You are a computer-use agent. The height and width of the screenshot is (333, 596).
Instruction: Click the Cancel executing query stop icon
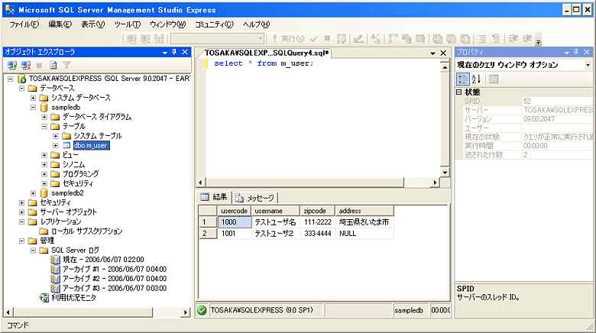click(327, 38)
